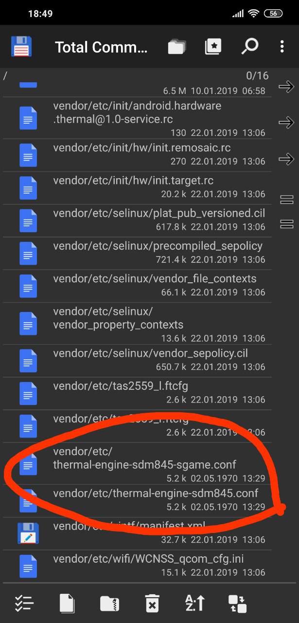Tap the top right arrow on side strip
This screenshot has height=623, width=299.
286,87
